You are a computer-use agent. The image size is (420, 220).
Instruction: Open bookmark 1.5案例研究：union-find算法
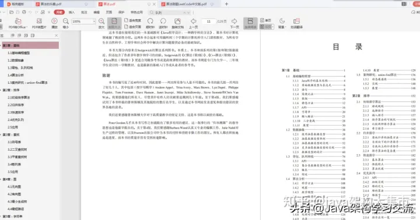click(x=27, y=83)
